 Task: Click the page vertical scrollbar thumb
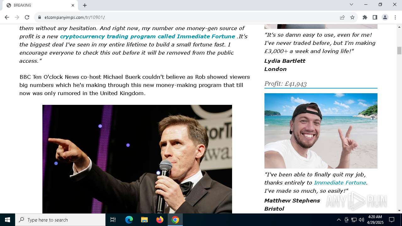click(x=399, y=50)
